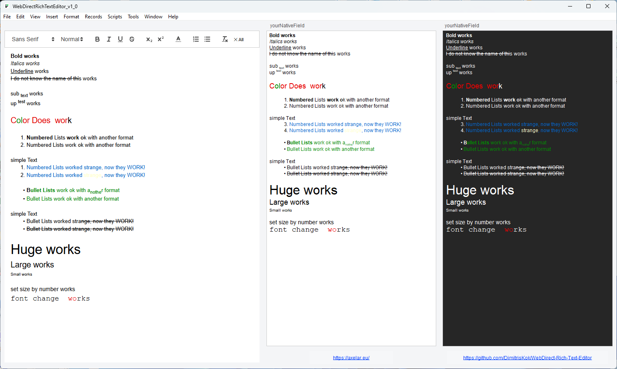The width and height of the screenshot is (617, 369).
Task: Open the Sans Serif font dropdown
Action: pyautogui.click(x=33, y=39)
